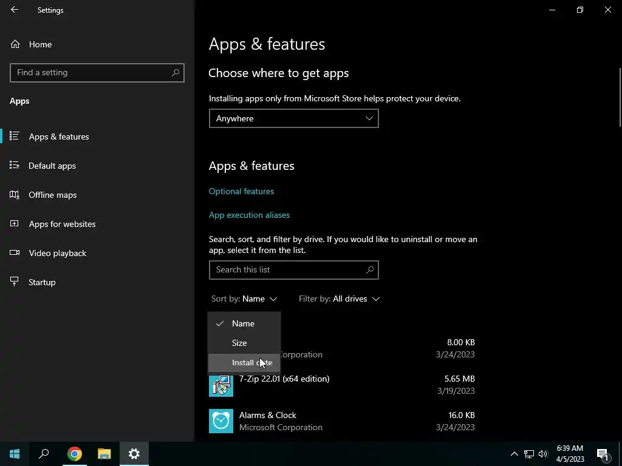
Task: Click the 16.0 KB size value
Action: (x=462, y=415)
